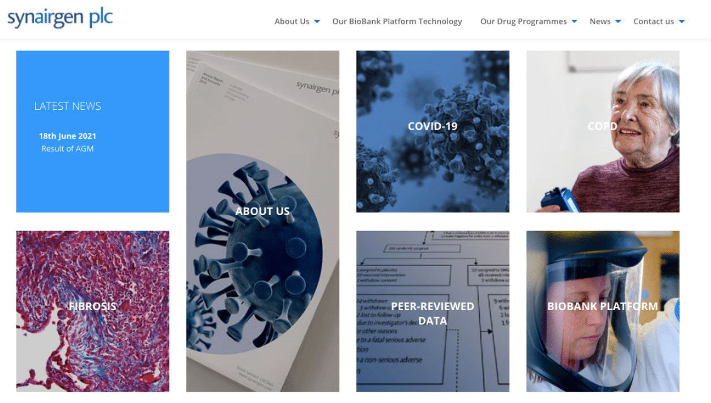Screen dimensions: 711x403
Task: Open the COPD tile with elderly woman
Action: point(603,131)
